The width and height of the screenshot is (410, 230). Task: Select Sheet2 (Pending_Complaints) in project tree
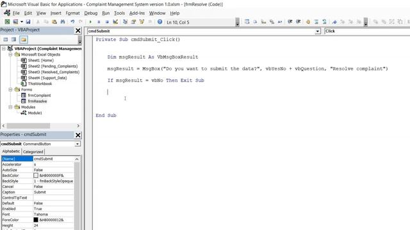point(53,66)
